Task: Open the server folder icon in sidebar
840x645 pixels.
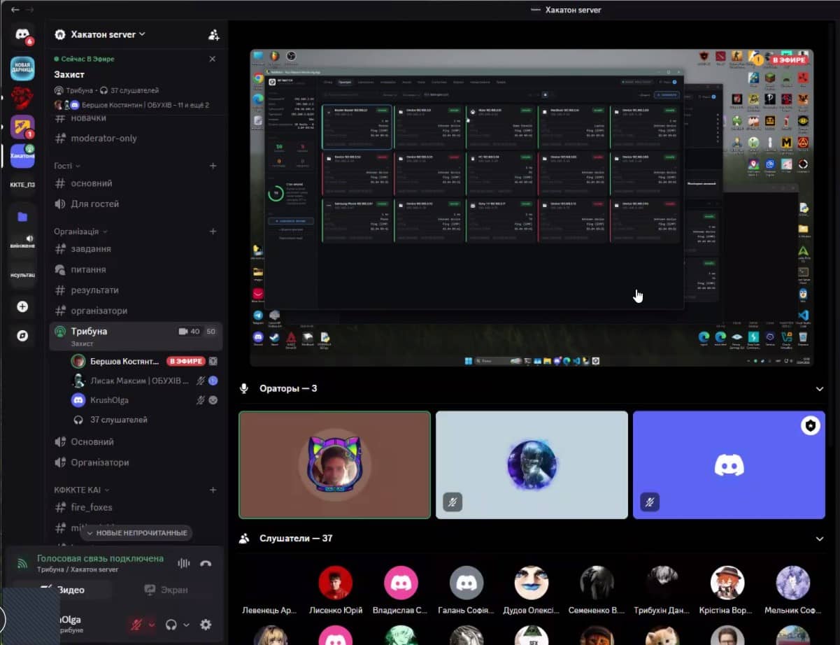Action: click(22, 217)
